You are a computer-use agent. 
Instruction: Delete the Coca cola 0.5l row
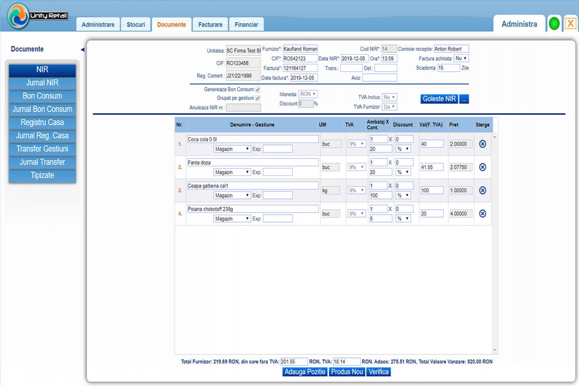point(482,144)
